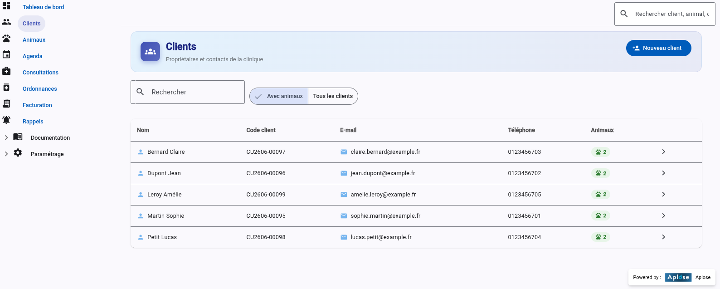
Task: Open Dupont Jean row chevron
Action: point(663,173)
